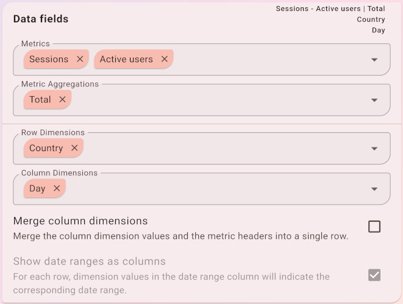
Task: Remove the Total aggregation chip
Action: (x=62, y=99)
